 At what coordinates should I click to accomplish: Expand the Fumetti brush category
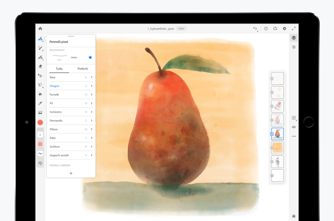click(71, 94)
